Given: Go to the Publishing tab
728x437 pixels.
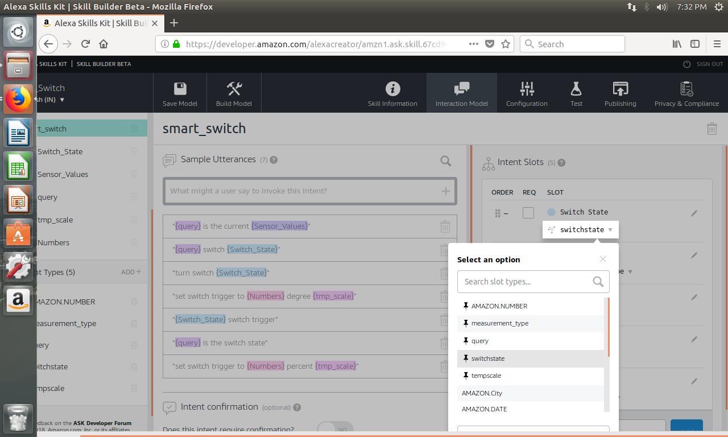Looking at the screenshot, I should pyautogui.click(x=620, y=94).
